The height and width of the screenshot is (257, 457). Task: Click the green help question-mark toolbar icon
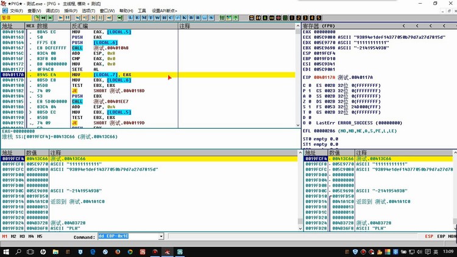pyautogui.click(x=235, y=18)
